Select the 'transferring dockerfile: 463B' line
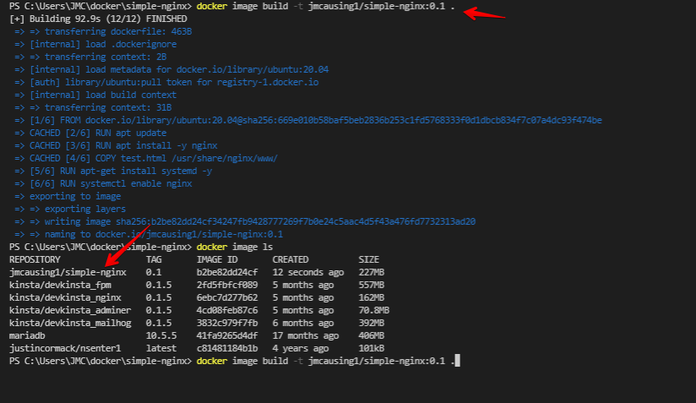This screenshot has height=403, width=696. point(103,31)
